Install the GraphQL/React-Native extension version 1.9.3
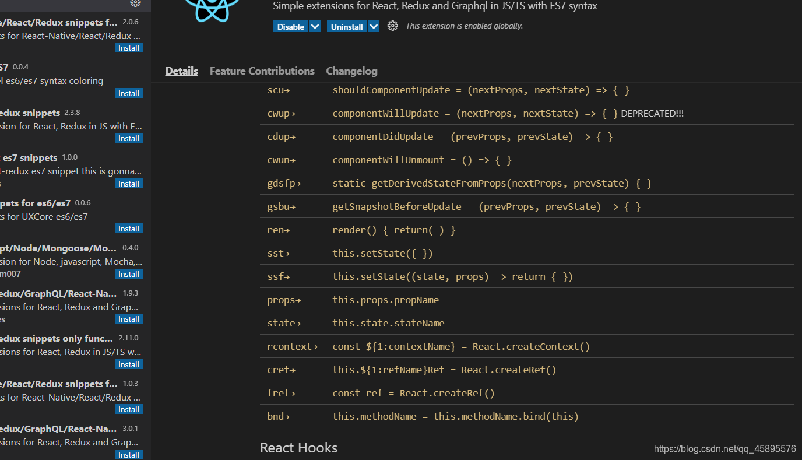 (129, 319)
